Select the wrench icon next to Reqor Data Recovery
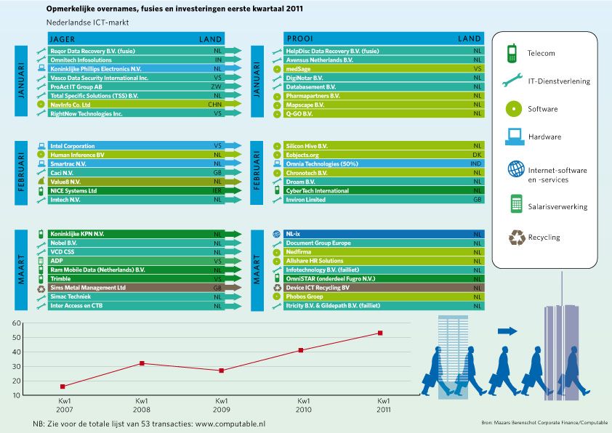Screen dimensions: 612x433 click(x=41, y=51)
